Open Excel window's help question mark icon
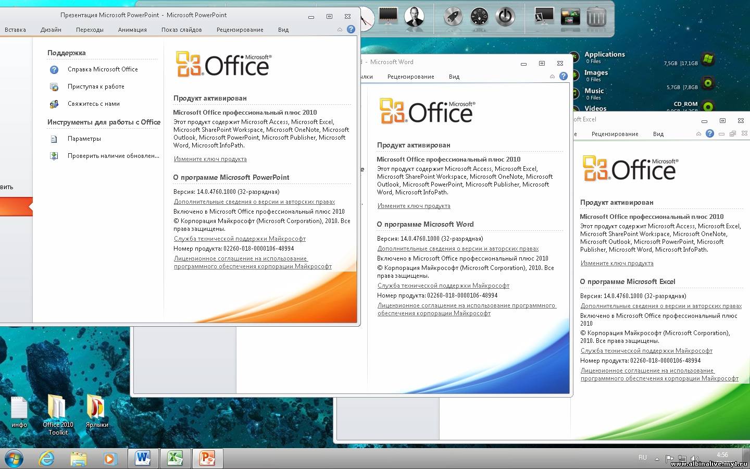 click(710, 133)
